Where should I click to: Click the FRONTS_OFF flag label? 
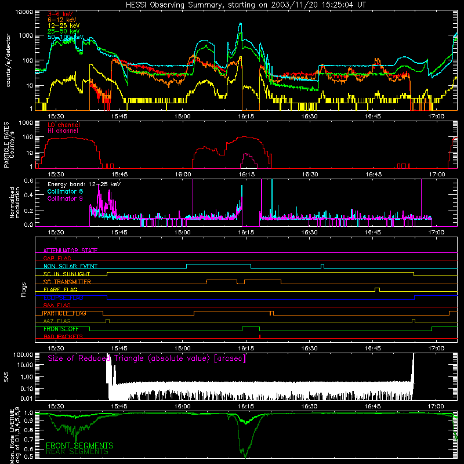click(61, 329)
